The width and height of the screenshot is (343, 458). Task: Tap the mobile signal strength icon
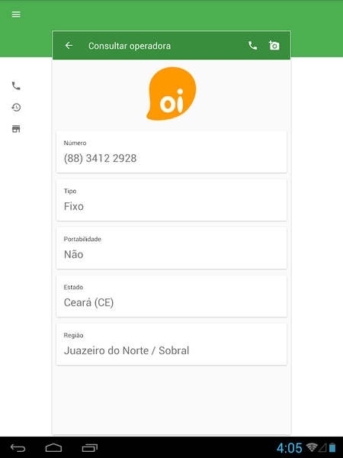(322, 447)
